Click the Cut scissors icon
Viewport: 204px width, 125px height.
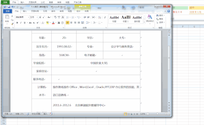[x=12, y=16]
